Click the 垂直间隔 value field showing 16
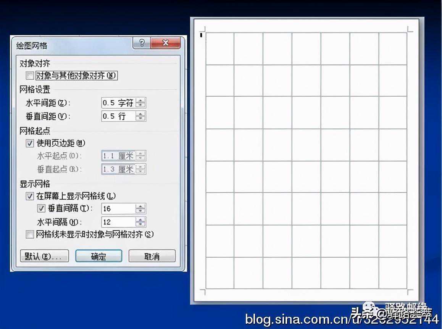The height and width of the screenshot is (329, 442). (118, 209)
